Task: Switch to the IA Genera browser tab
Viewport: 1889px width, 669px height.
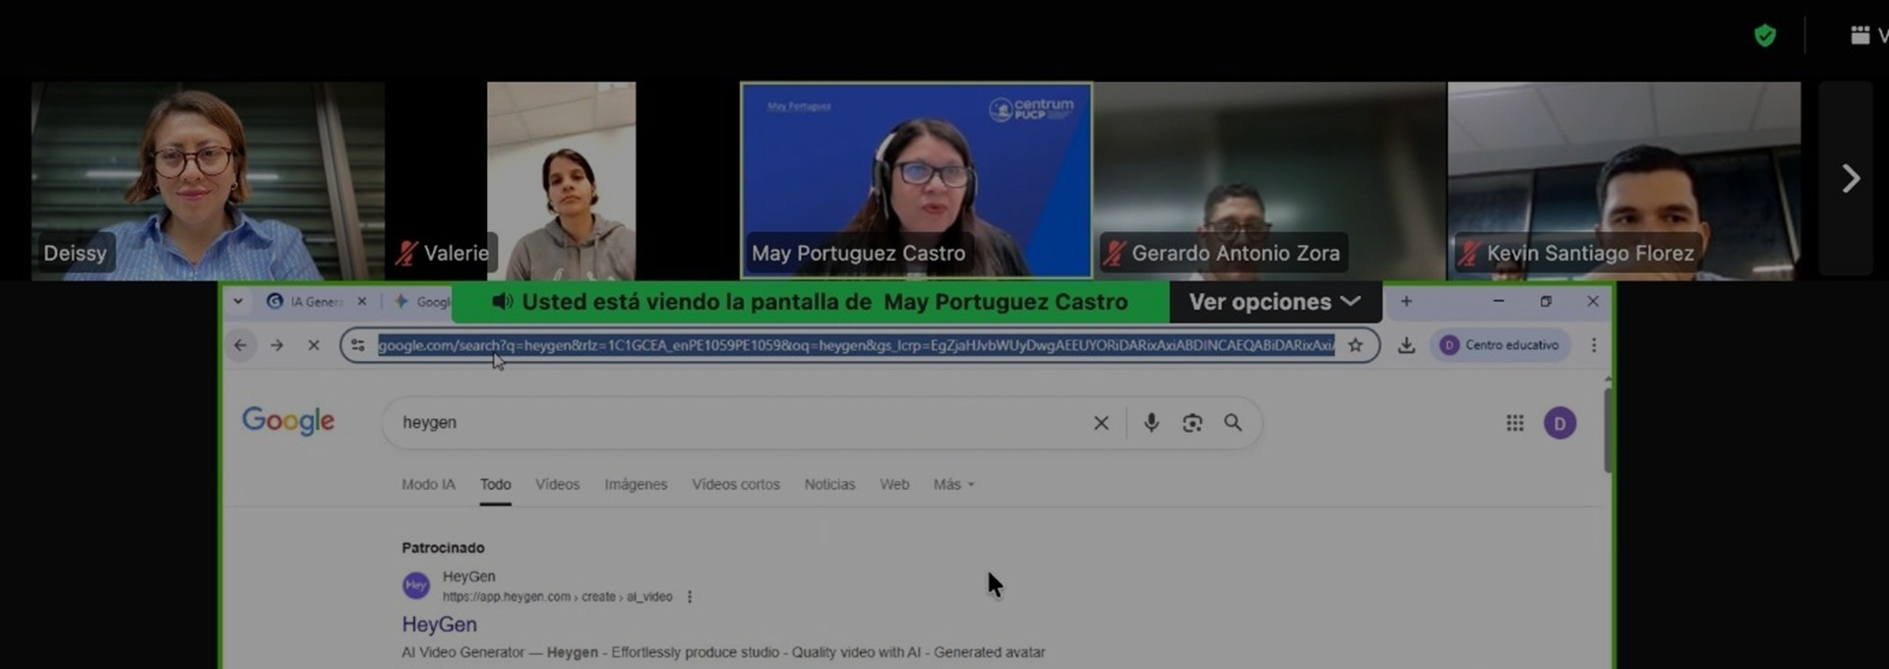Action: [307, 302]
